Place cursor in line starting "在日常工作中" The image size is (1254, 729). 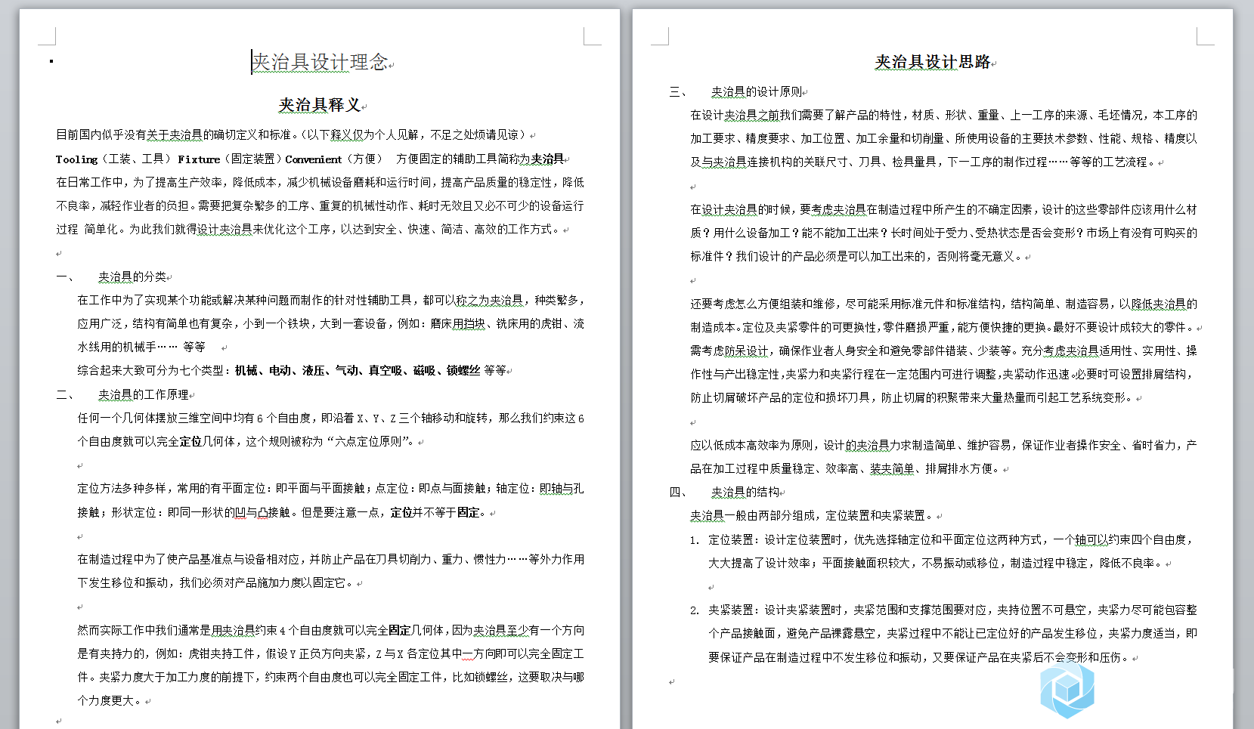pos(320,182)
